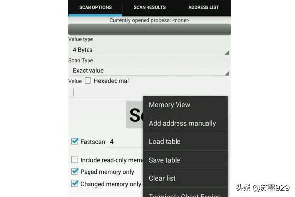This screenshot has width=295, height=197.
Task: Choose Clear list from the menu
Action: pos(185,178)
